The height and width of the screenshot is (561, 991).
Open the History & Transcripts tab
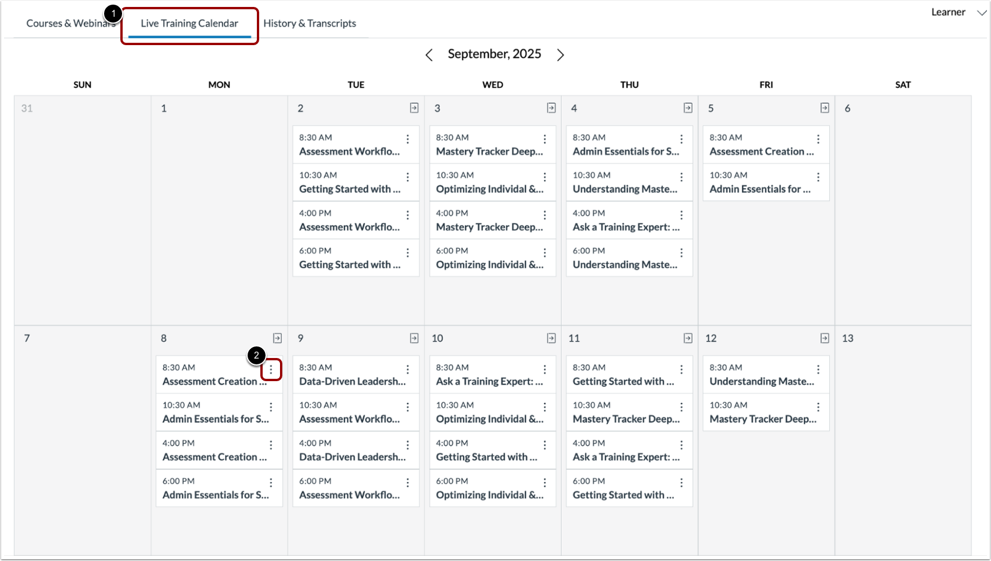pyautogui.click(x=310, y=23)
